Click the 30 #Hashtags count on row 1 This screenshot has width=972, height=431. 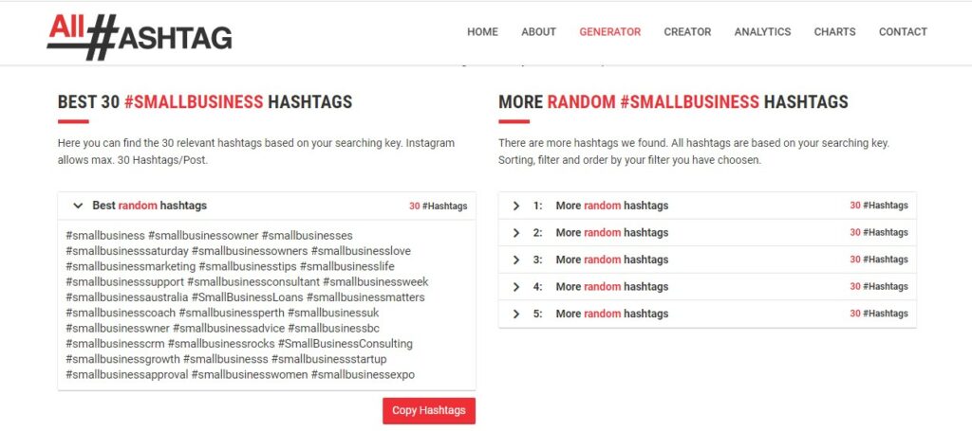click(x=878, y=206)
